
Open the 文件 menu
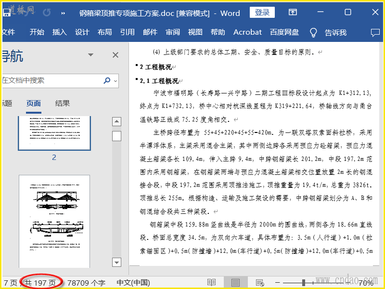[x=9, y=32]
